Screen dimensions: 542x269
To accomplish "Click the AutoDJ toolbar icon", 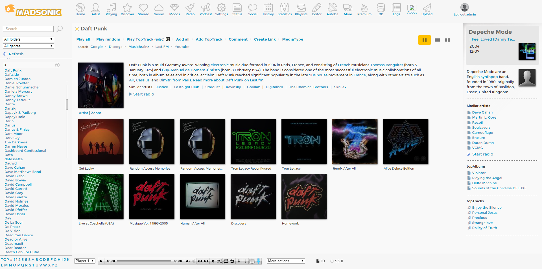I will pos(332,9).
